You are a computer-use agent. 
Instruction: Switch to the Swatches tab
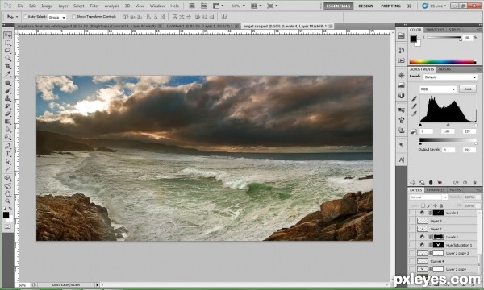click(435, 30)
